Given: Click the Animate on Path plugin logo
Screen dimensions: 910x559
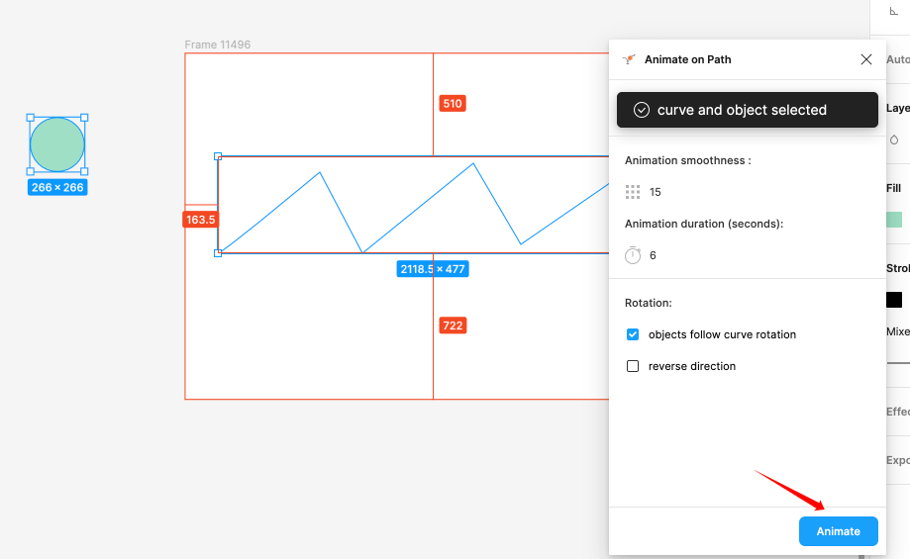Looking at the screenshot, I should pos(628,59).
